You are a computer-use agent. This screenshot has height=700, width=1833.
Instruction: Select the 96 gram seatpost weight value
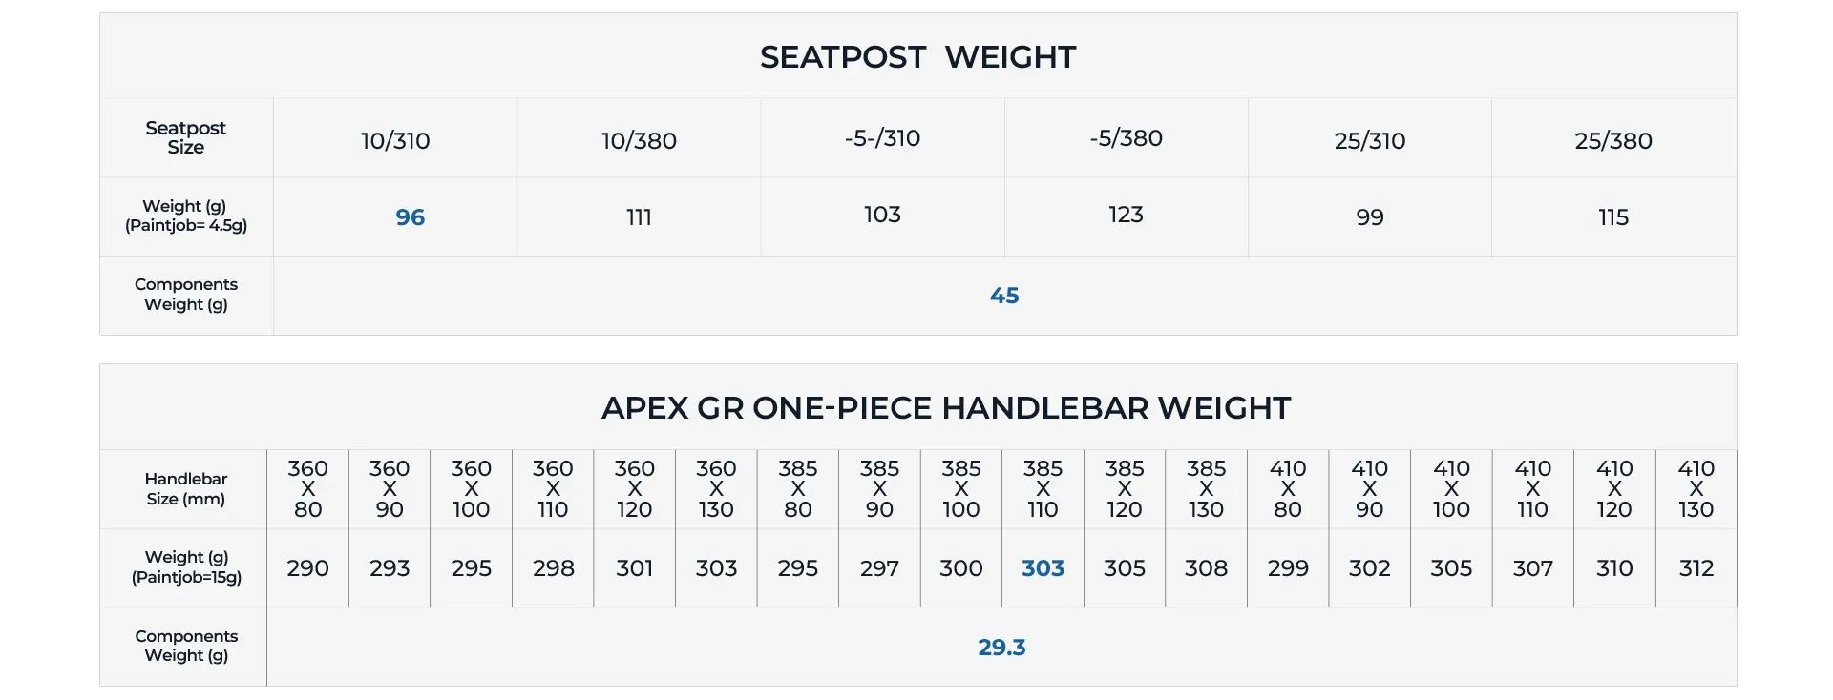[x=410, y=217]
